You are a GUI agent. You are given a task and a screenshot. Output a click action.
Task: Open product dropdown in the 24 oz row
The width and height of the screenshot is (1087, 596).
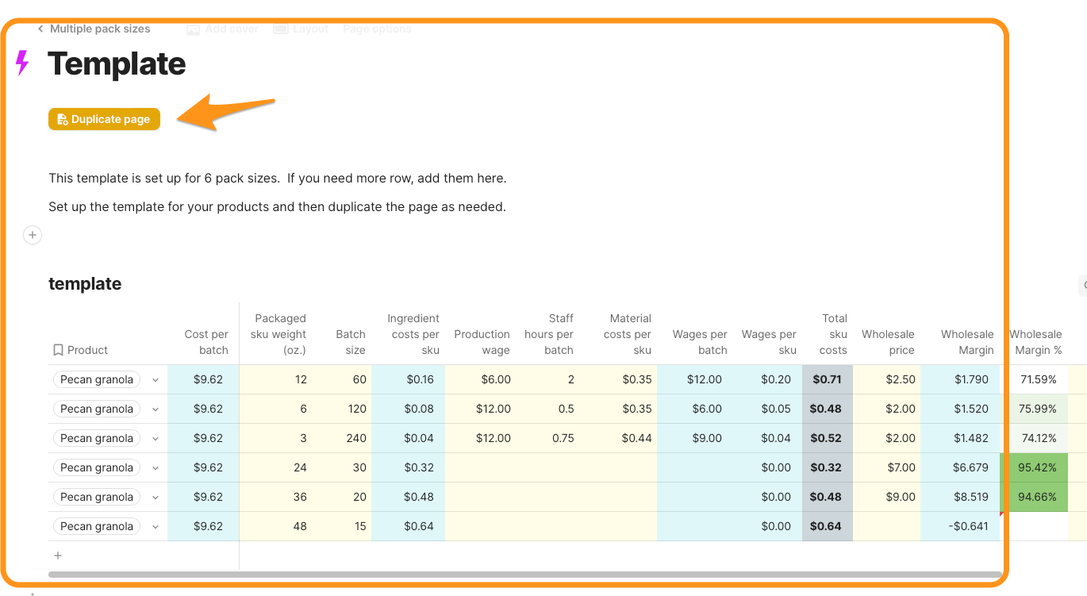156,468
